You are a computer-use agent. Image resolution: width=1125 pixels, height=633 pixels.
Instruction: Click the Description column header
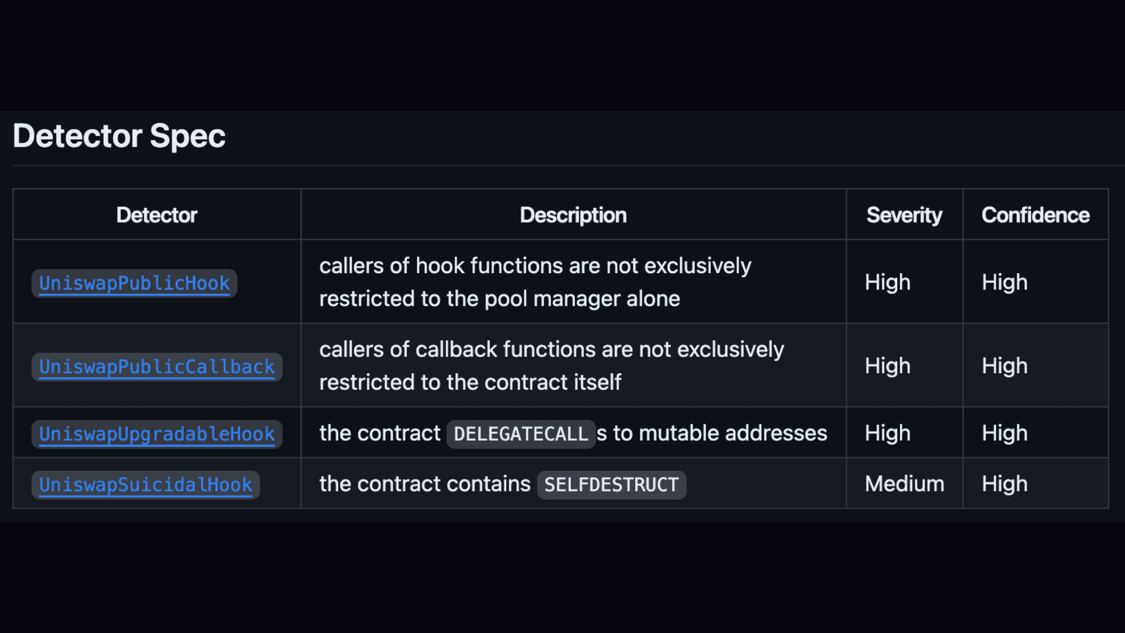tap(573, 215)
